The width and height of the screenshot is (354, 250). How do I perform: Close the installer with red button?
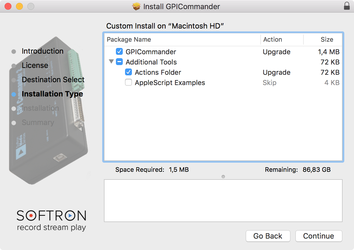pyautogui.click(x=8, y=6)
